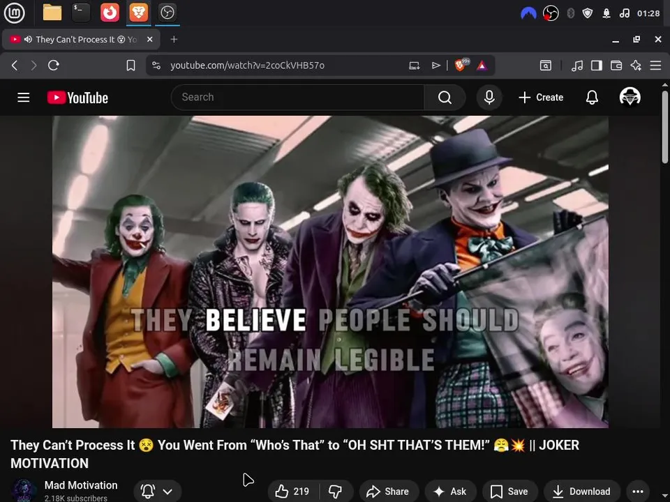Search with voice microphone button
Image resolution: width=670 pixels, height=502 pixels.
pos(489,98)
